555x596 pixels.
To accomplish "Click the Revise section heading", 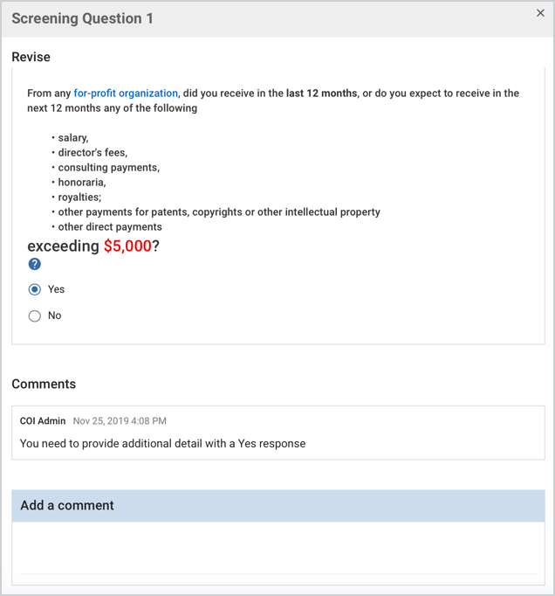I will [x=31, y=57].
